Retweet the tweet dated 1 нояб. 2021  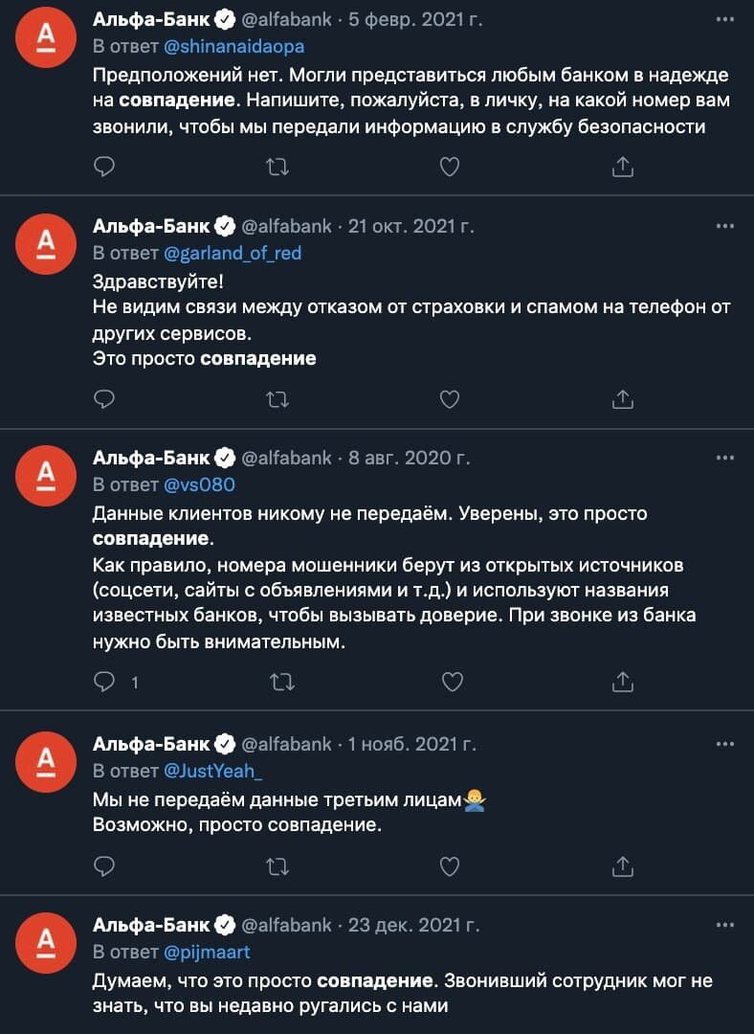(277, 865)
